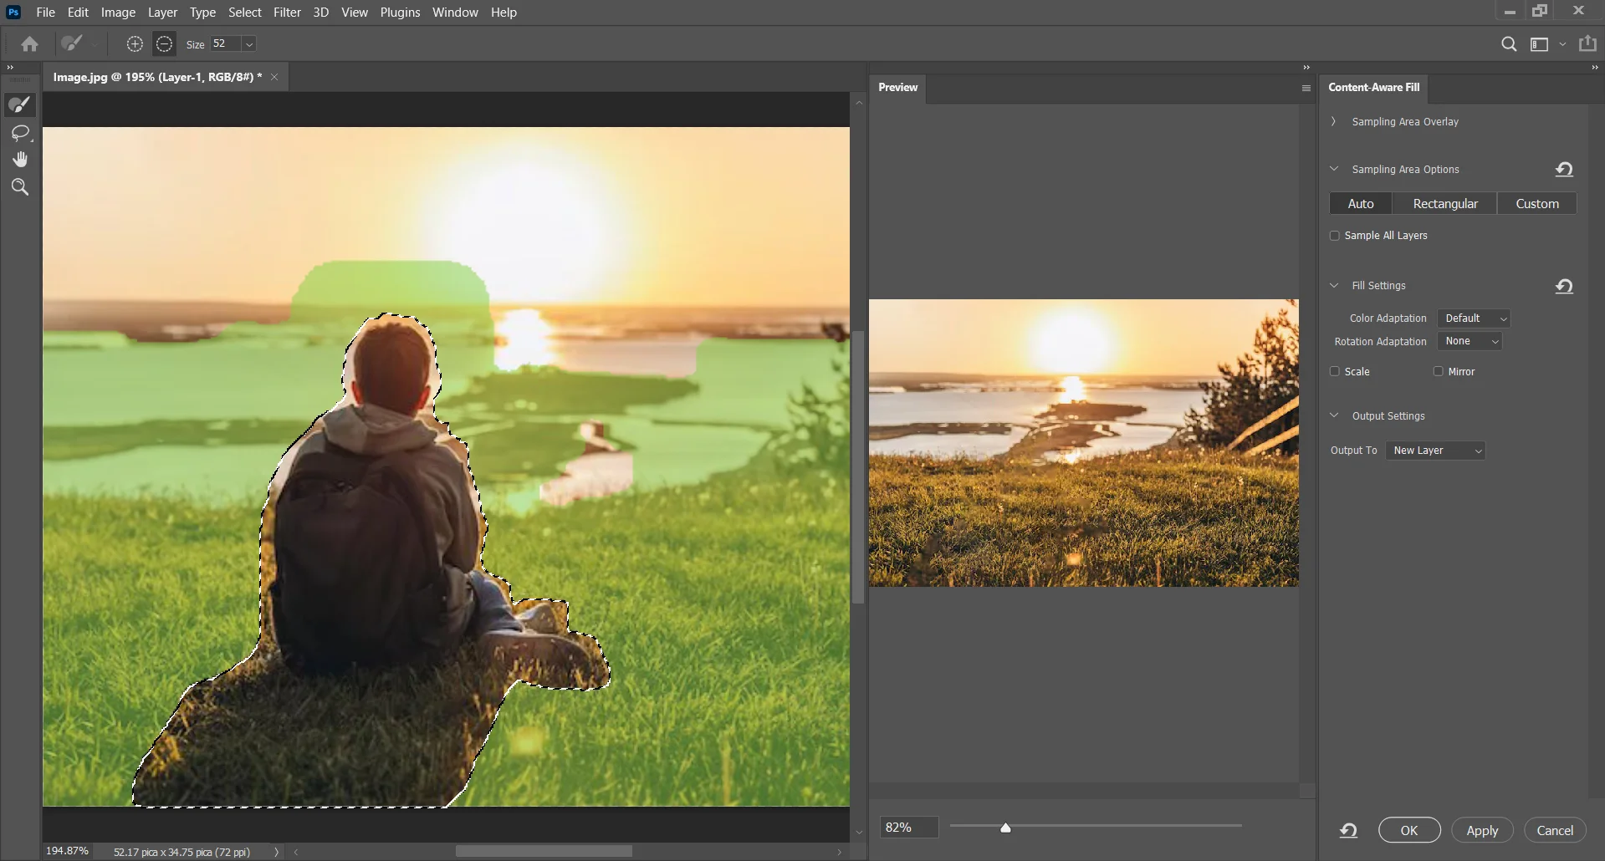Click the Share icon
Image resolution: width=1605 pixels, height=861 pixels.
click(x=1587, y=44)
